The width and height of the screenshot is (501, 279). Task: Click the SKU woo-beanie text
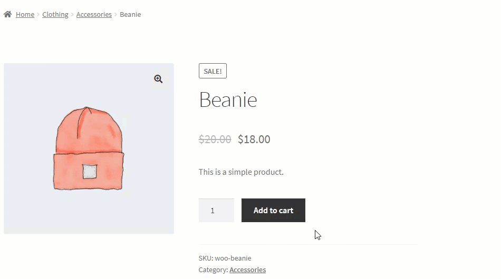(225, 258)
